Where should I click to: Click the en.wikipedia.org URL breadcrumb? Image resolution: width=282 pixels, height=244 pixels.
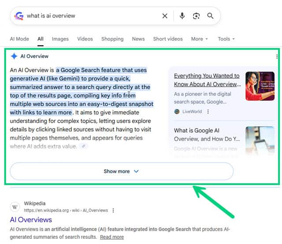(x=66, y=210)
